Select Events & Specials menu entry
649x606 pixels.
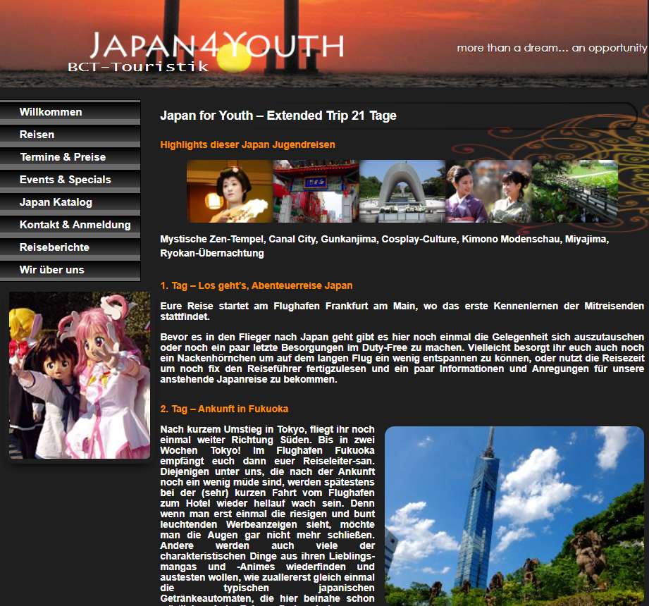coord(70,180)
